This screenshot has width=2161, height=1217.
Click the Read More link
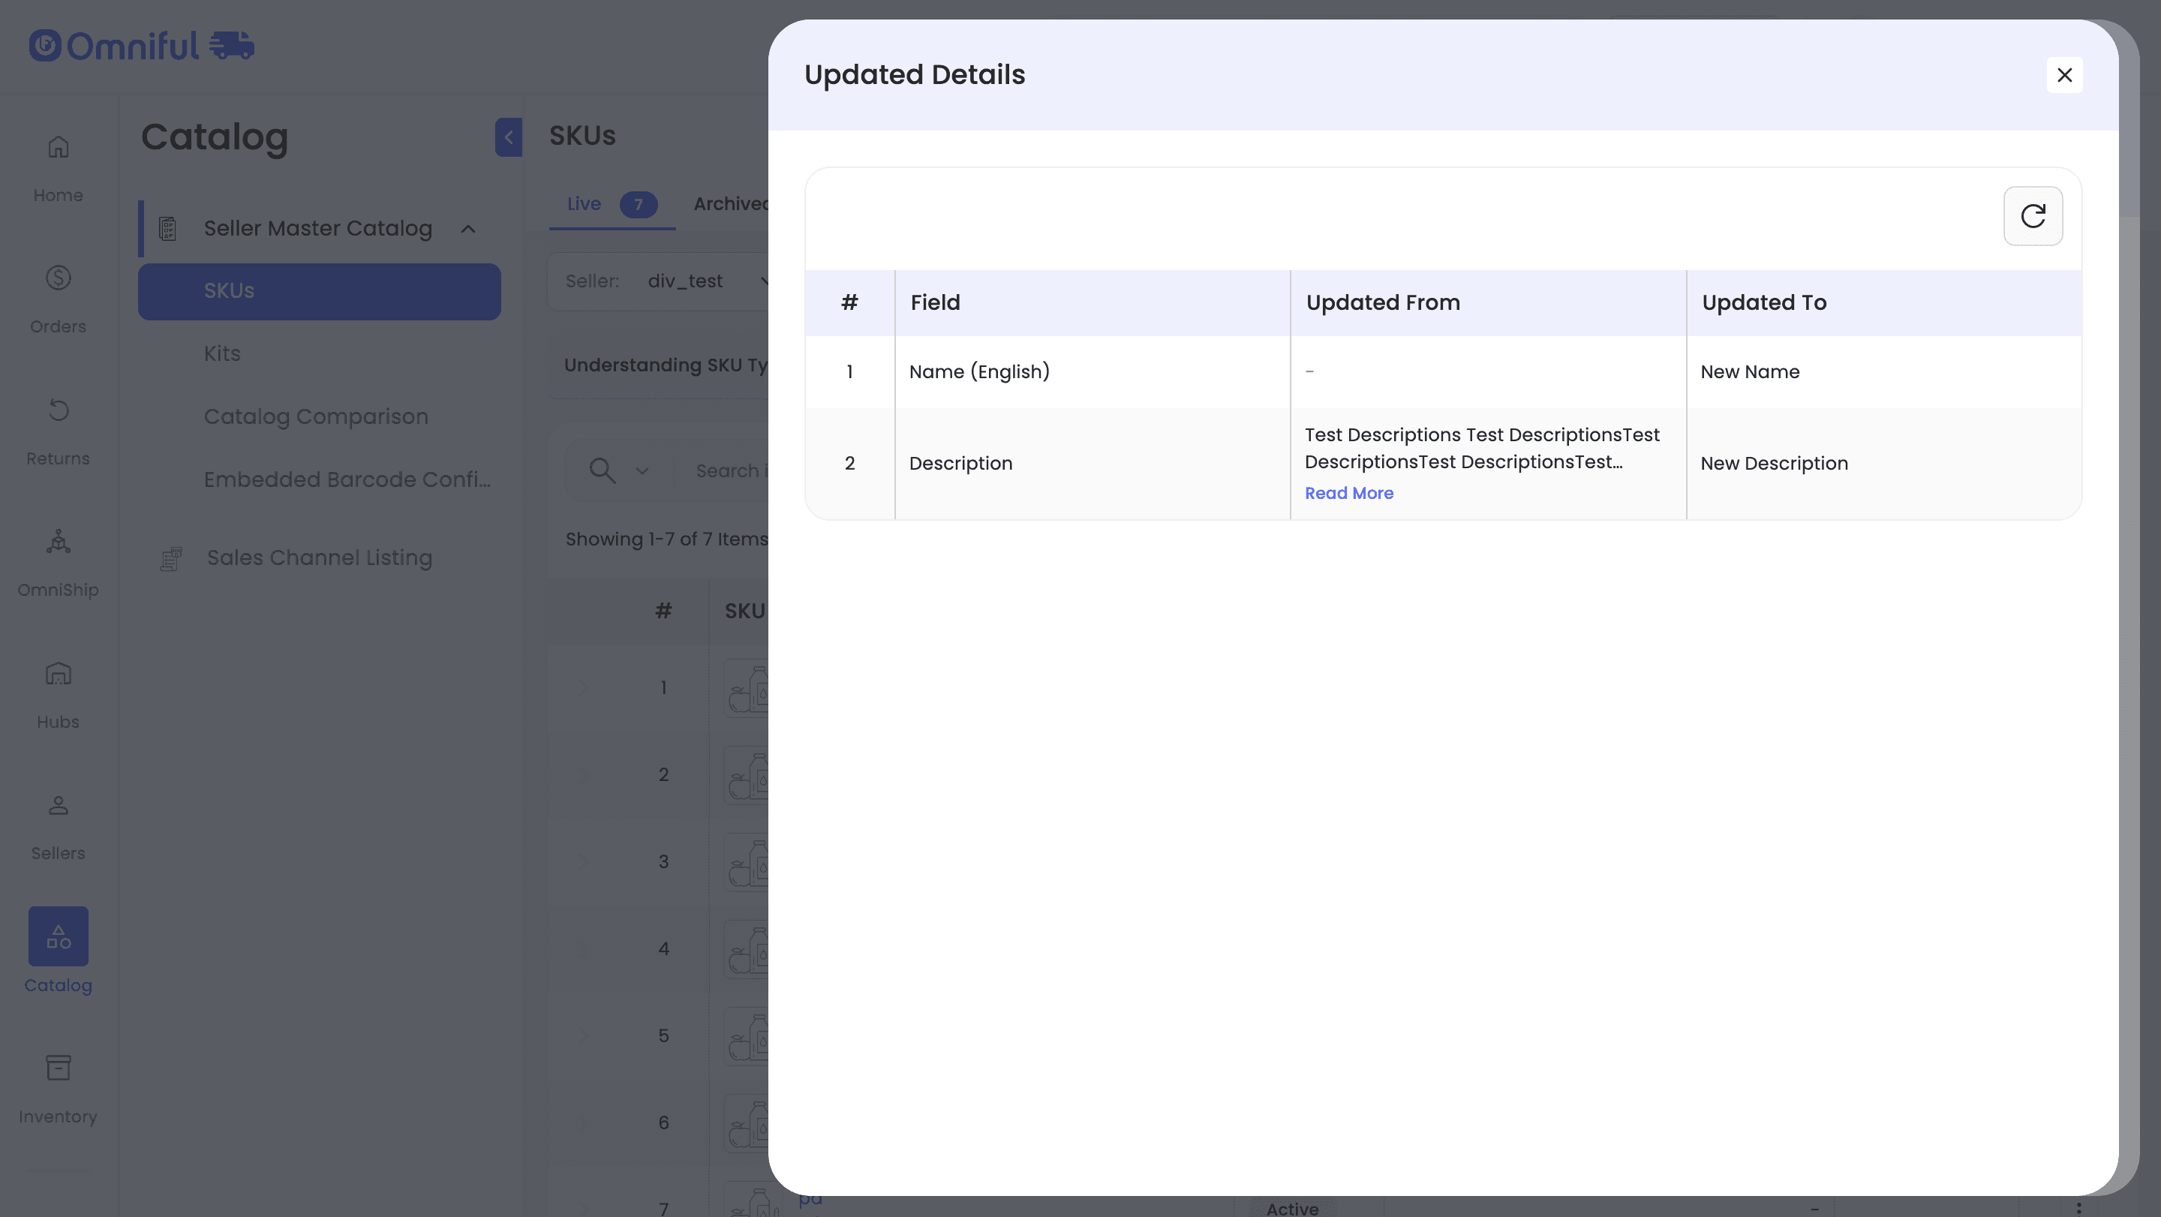1348,494
